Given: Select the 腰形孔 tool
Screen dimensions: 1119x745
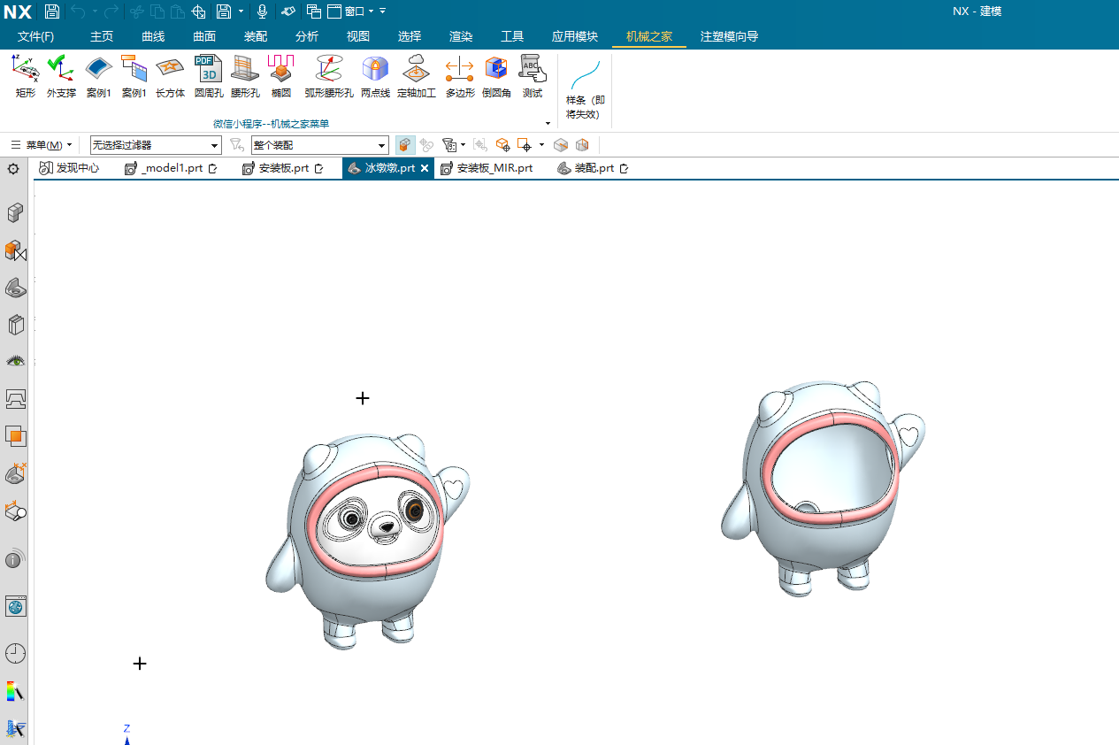Looking at the screenshot, I should point(244,75).
